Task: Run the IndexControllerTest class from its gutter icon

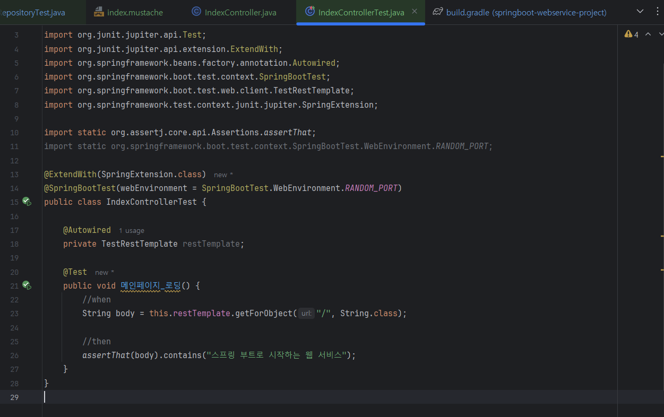Action: click(27, 202)
